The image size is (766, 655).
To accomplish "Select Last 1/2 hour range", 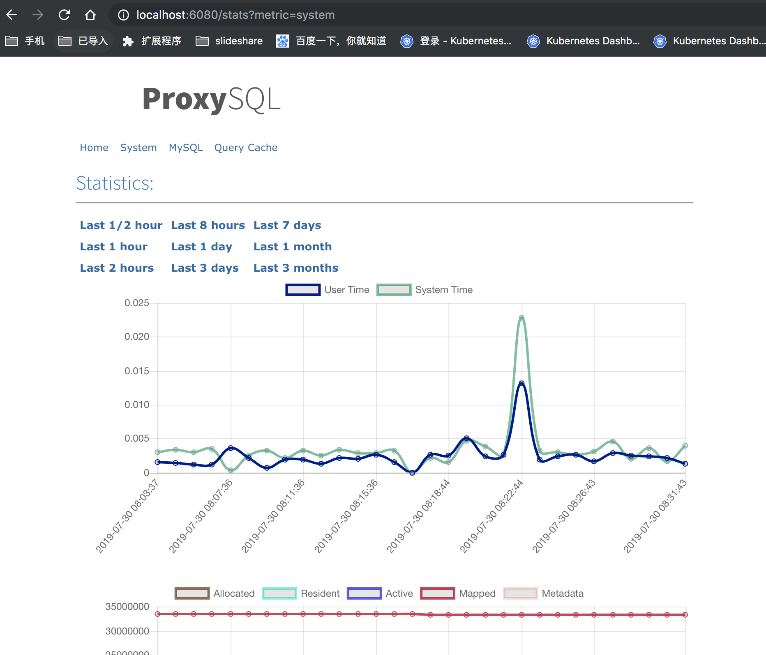I will 121,225.
